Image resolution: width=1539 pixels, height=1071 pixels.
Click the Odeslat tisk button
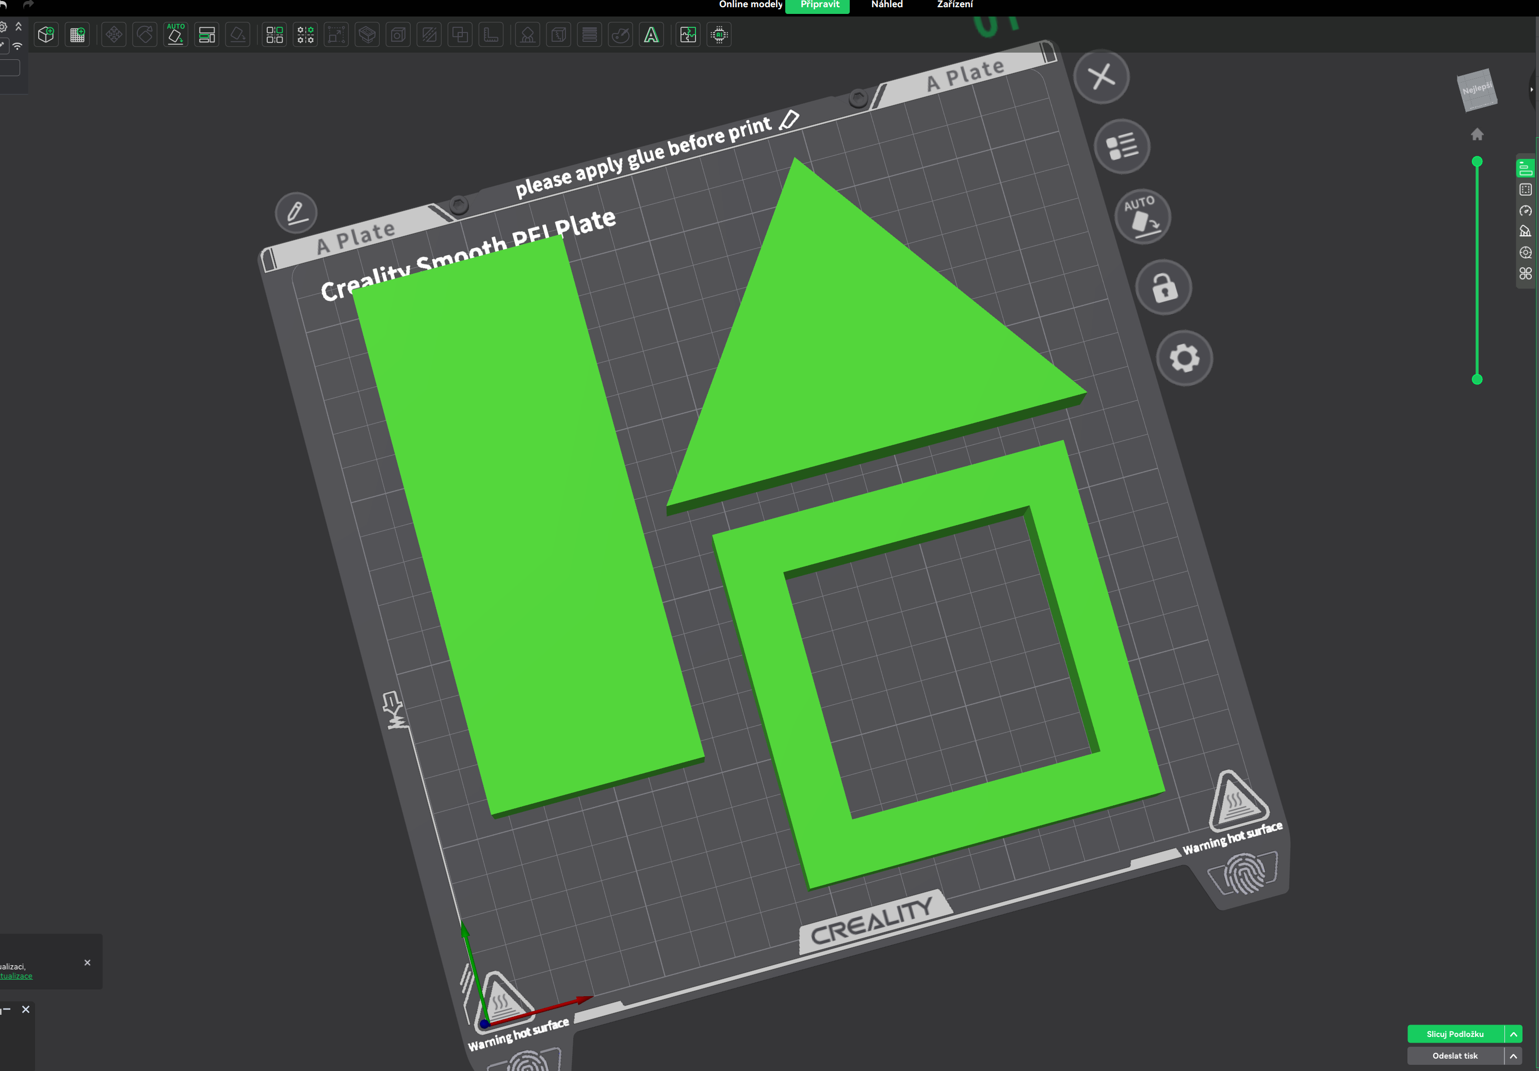tap(1454, 1056)
